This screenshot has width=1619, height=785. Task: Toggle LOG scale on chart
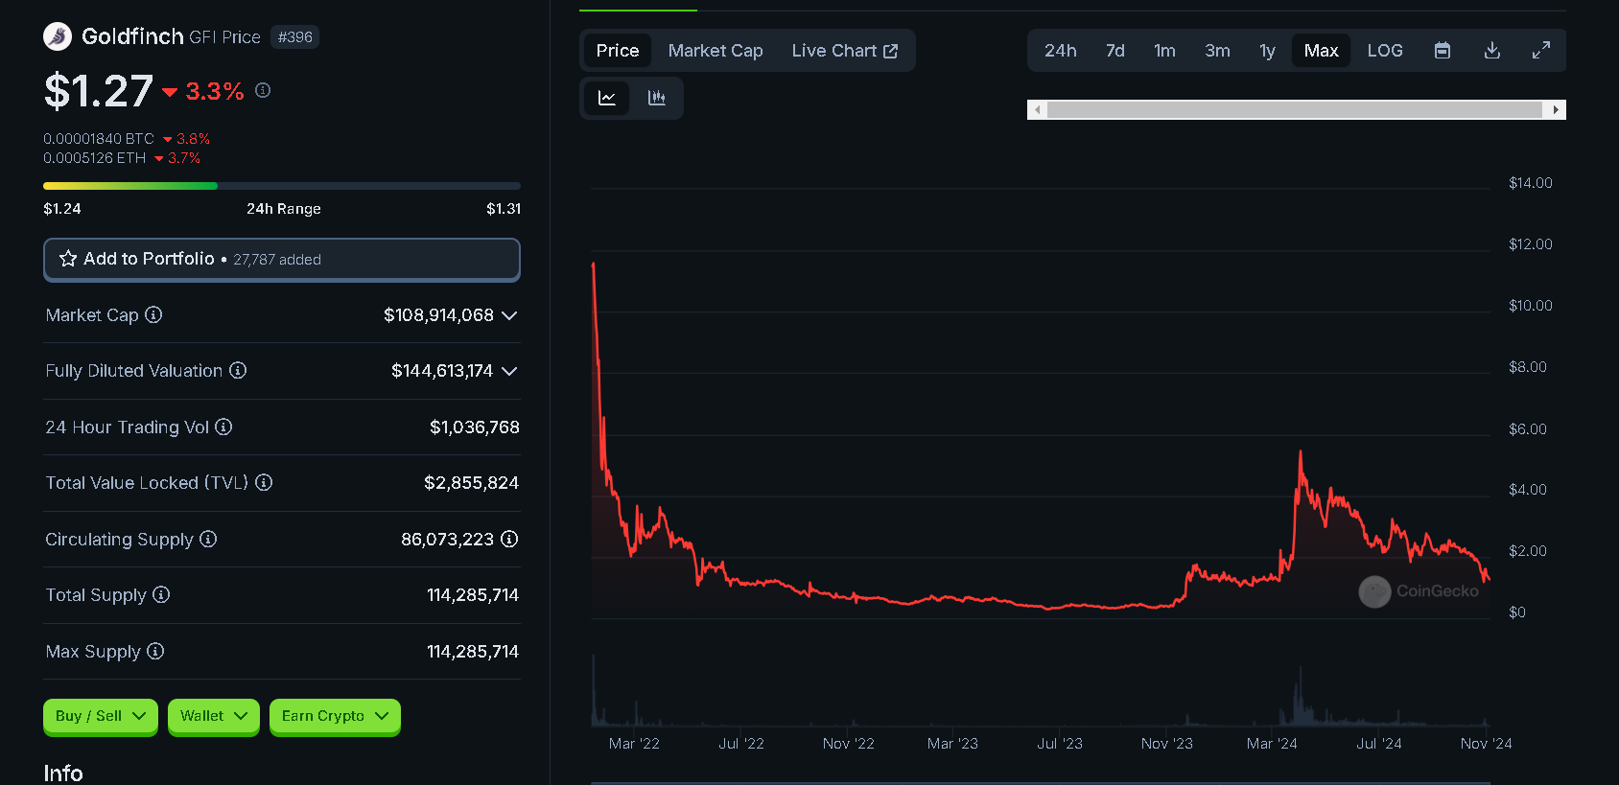click(x=1385, y=51)
